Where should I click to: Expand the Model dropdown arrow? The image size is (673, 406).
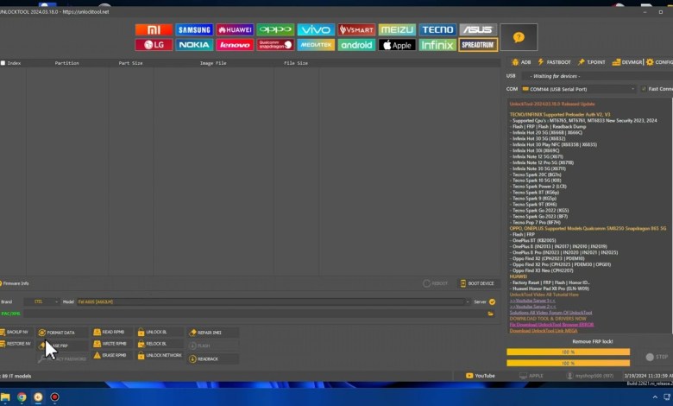(468, 302)
